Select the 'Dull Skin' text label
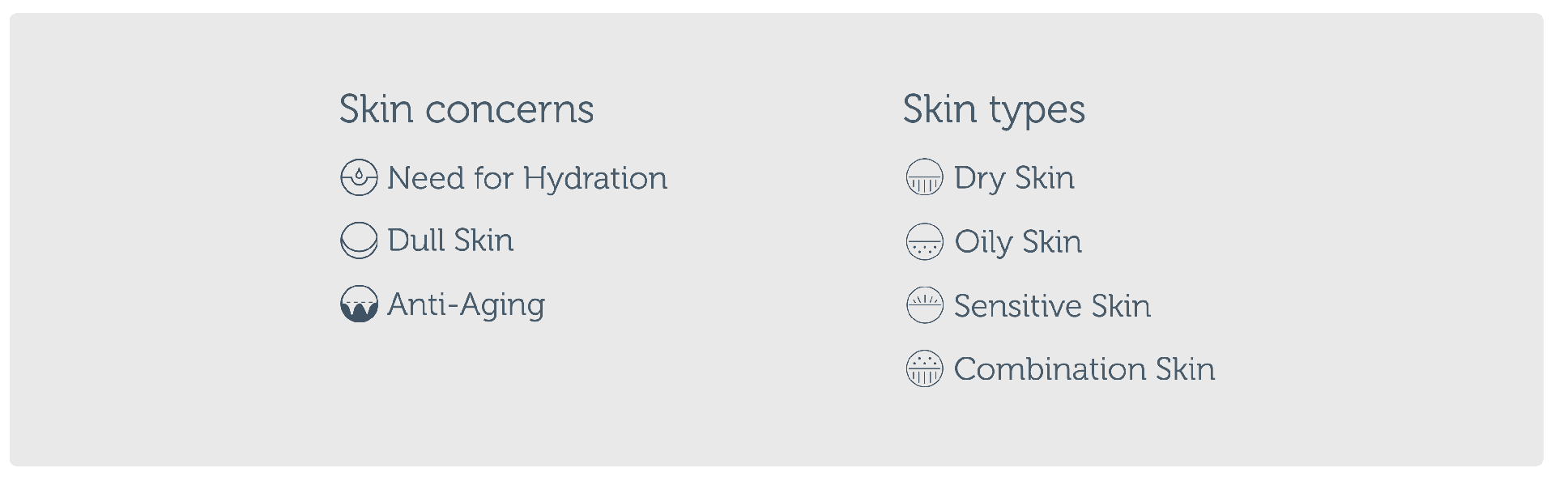 (x=450, y=240)
